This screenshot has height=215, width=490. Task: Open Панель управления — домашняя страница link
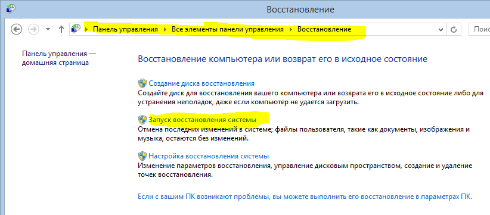(59, 58)
